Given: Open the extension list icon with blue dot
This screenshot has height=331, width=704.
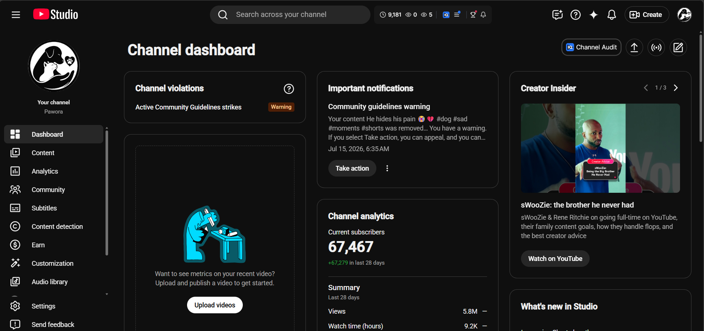Looking at the screenshot, I should (x=457, y=14).
